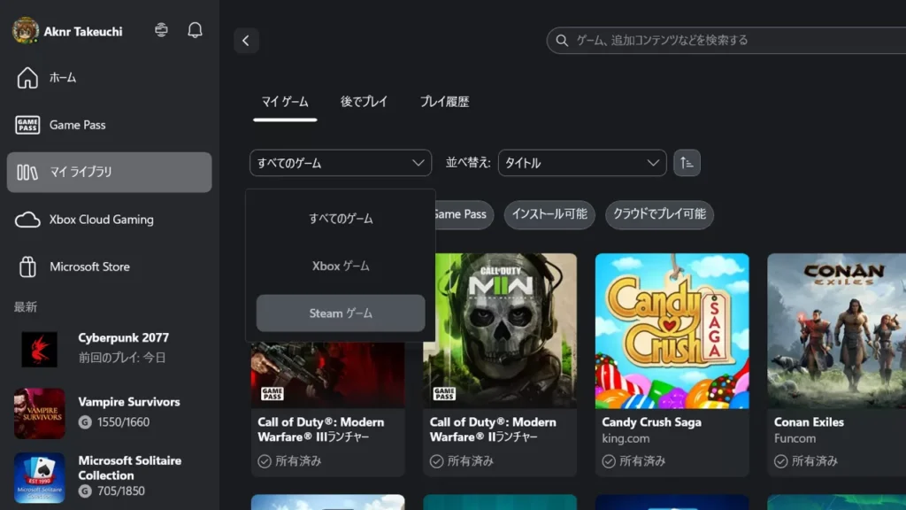Click the Funcom publisher text
This screenshot has width=906, height=510.
(x=795, y=439)
